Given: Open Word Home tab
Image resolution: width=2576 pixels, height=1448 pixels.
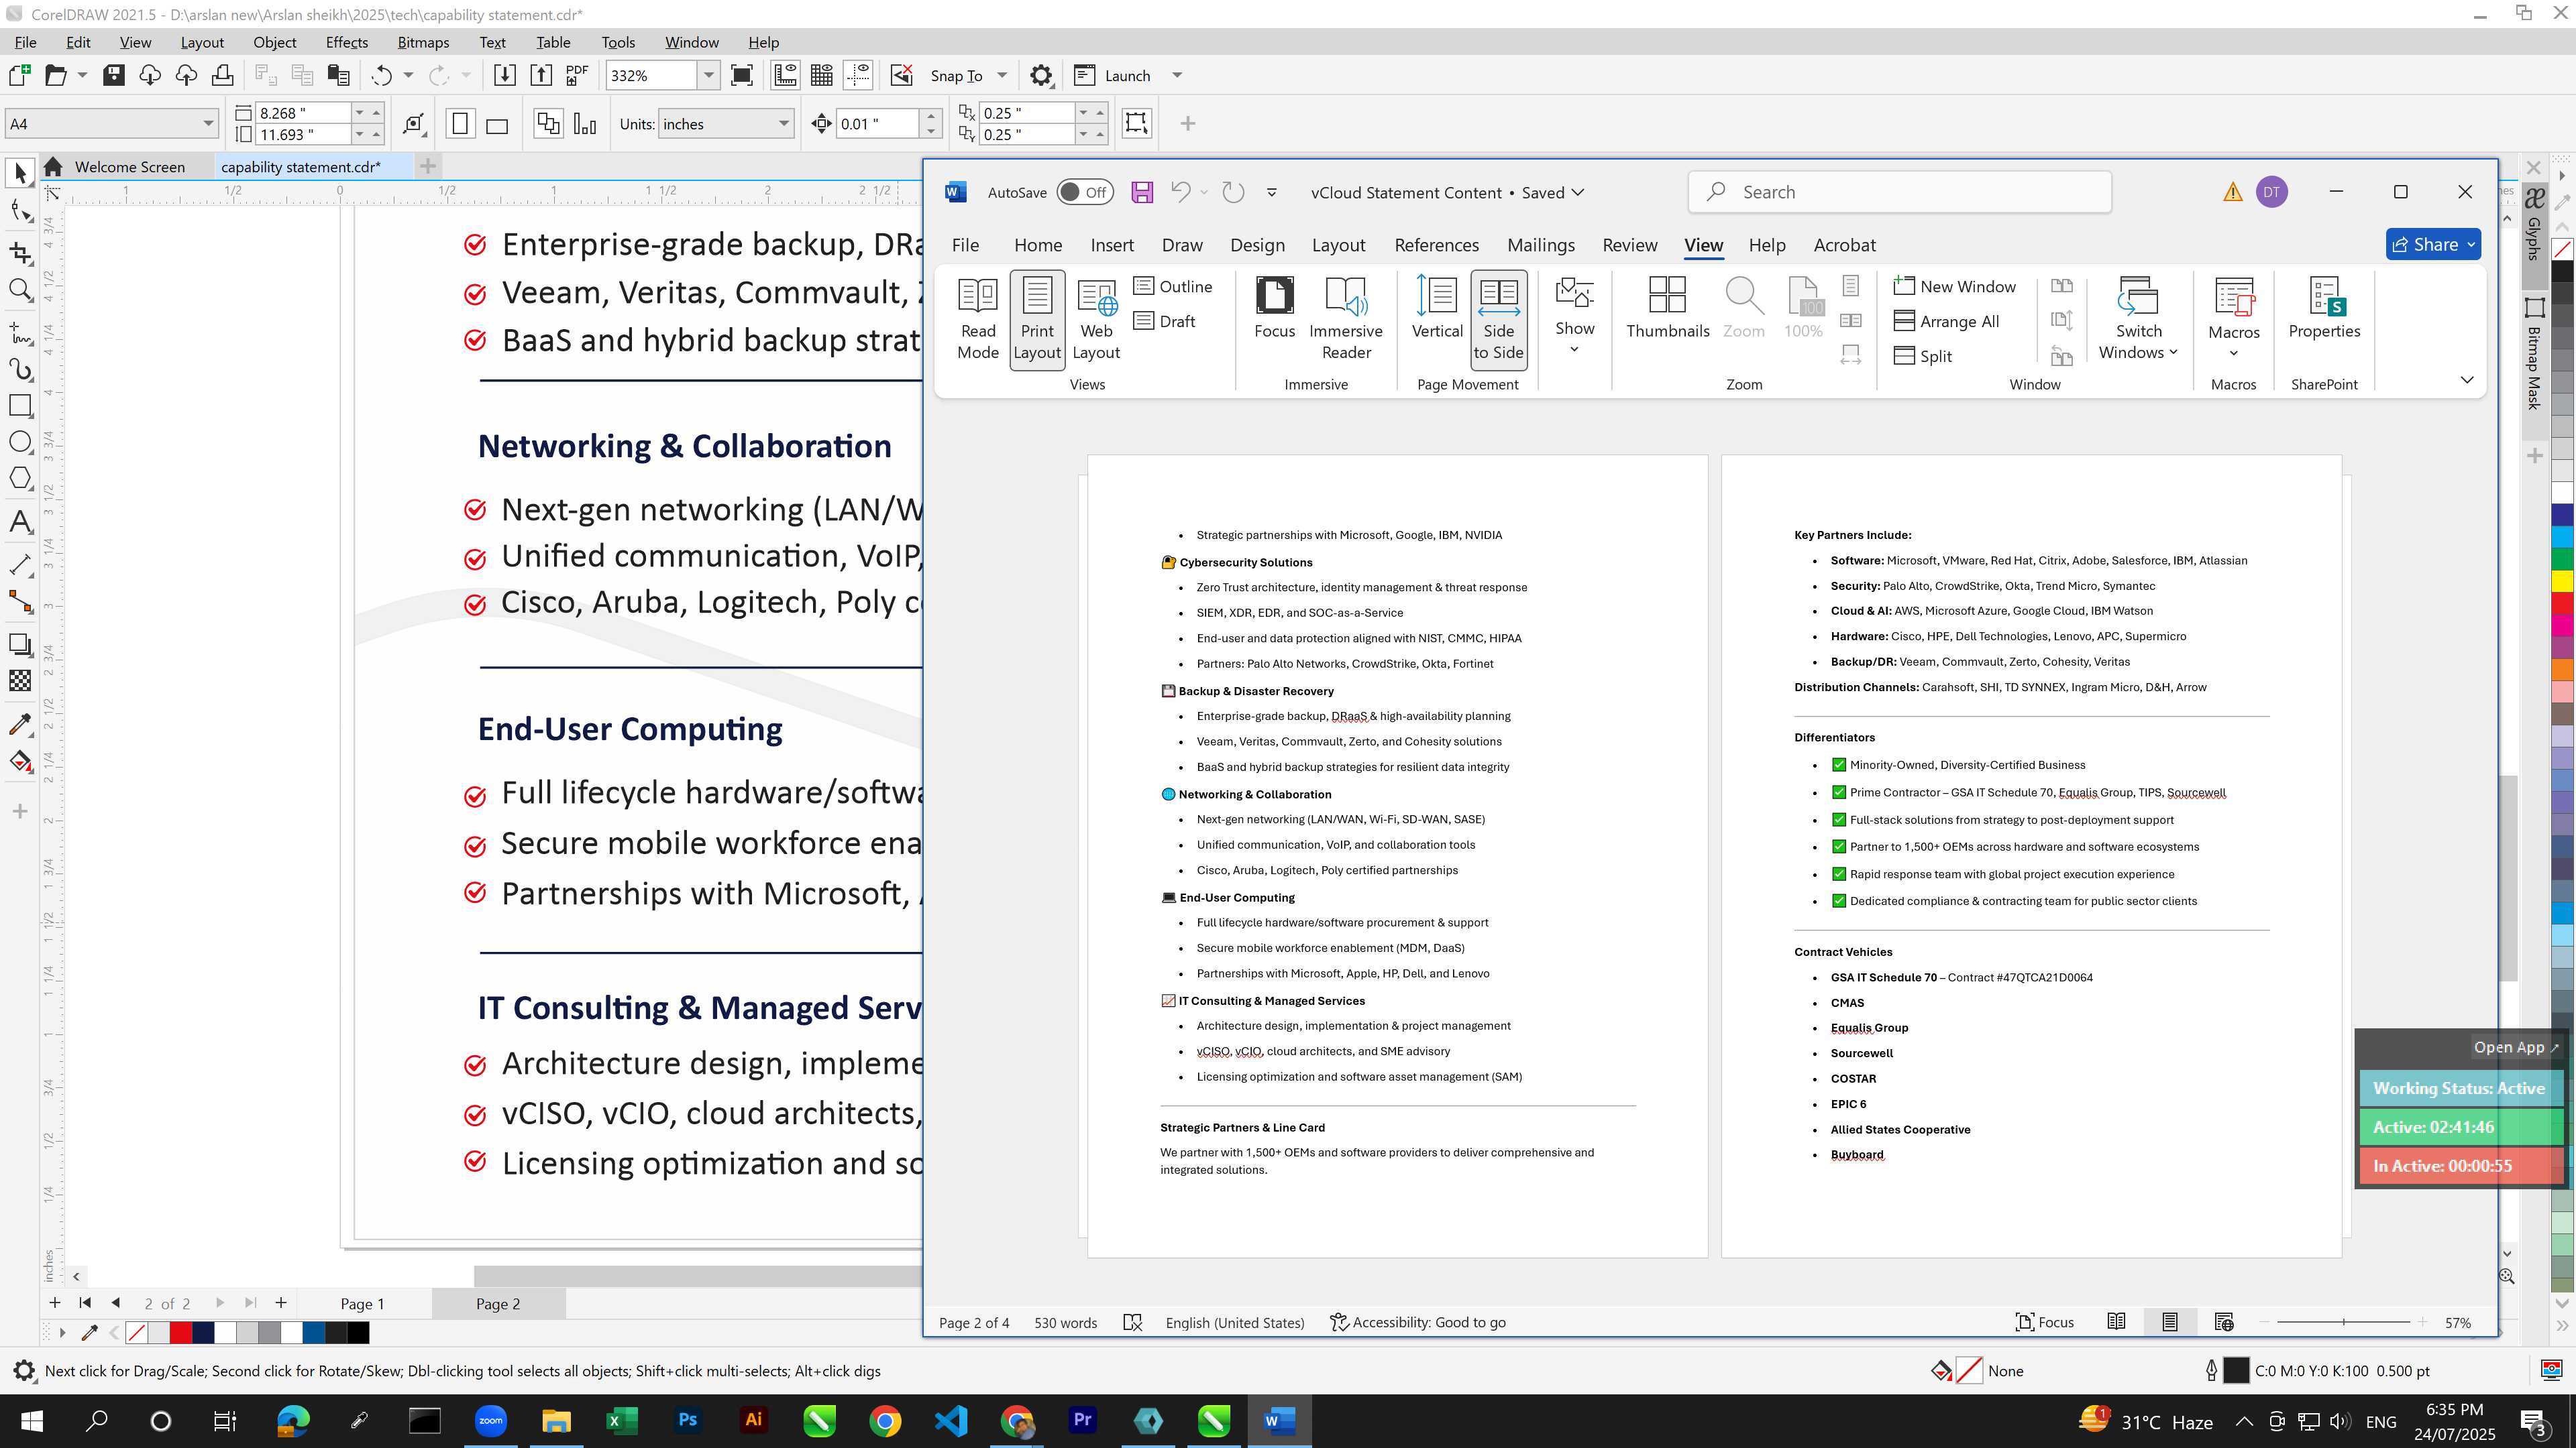Looking at the screenshot, I should point(1037,245).
